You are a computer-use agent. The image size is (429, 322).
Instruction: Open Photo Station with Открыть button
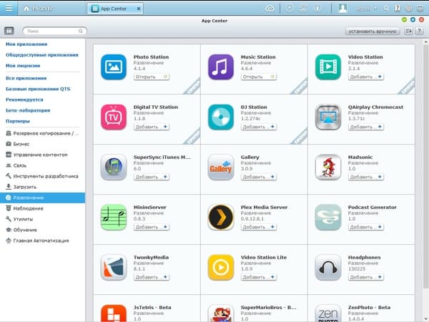pos(152,77)
